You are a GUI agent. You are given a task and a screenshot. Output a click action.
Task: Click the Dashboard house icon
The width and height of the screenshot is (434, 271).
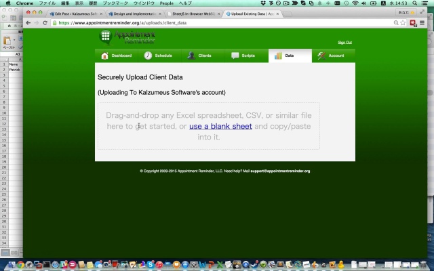[104, 56]
